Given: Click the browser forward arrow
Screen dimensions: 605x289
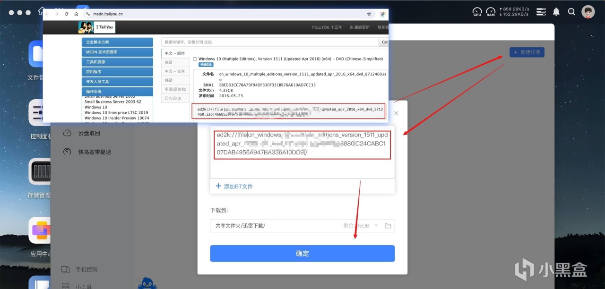Looking at the screenshot, I should point(57,14).
